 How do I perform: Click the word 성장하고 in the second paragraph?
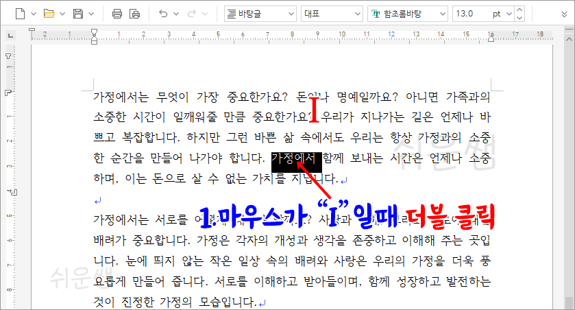click(x=419, y=282)
